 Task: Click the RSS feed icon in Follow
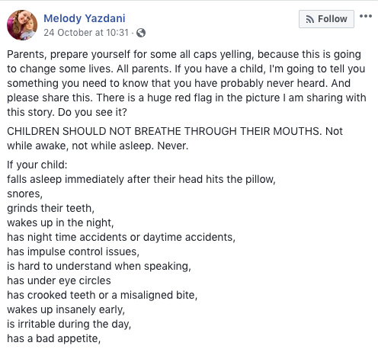pyautogui.click(x=309, y=19)
